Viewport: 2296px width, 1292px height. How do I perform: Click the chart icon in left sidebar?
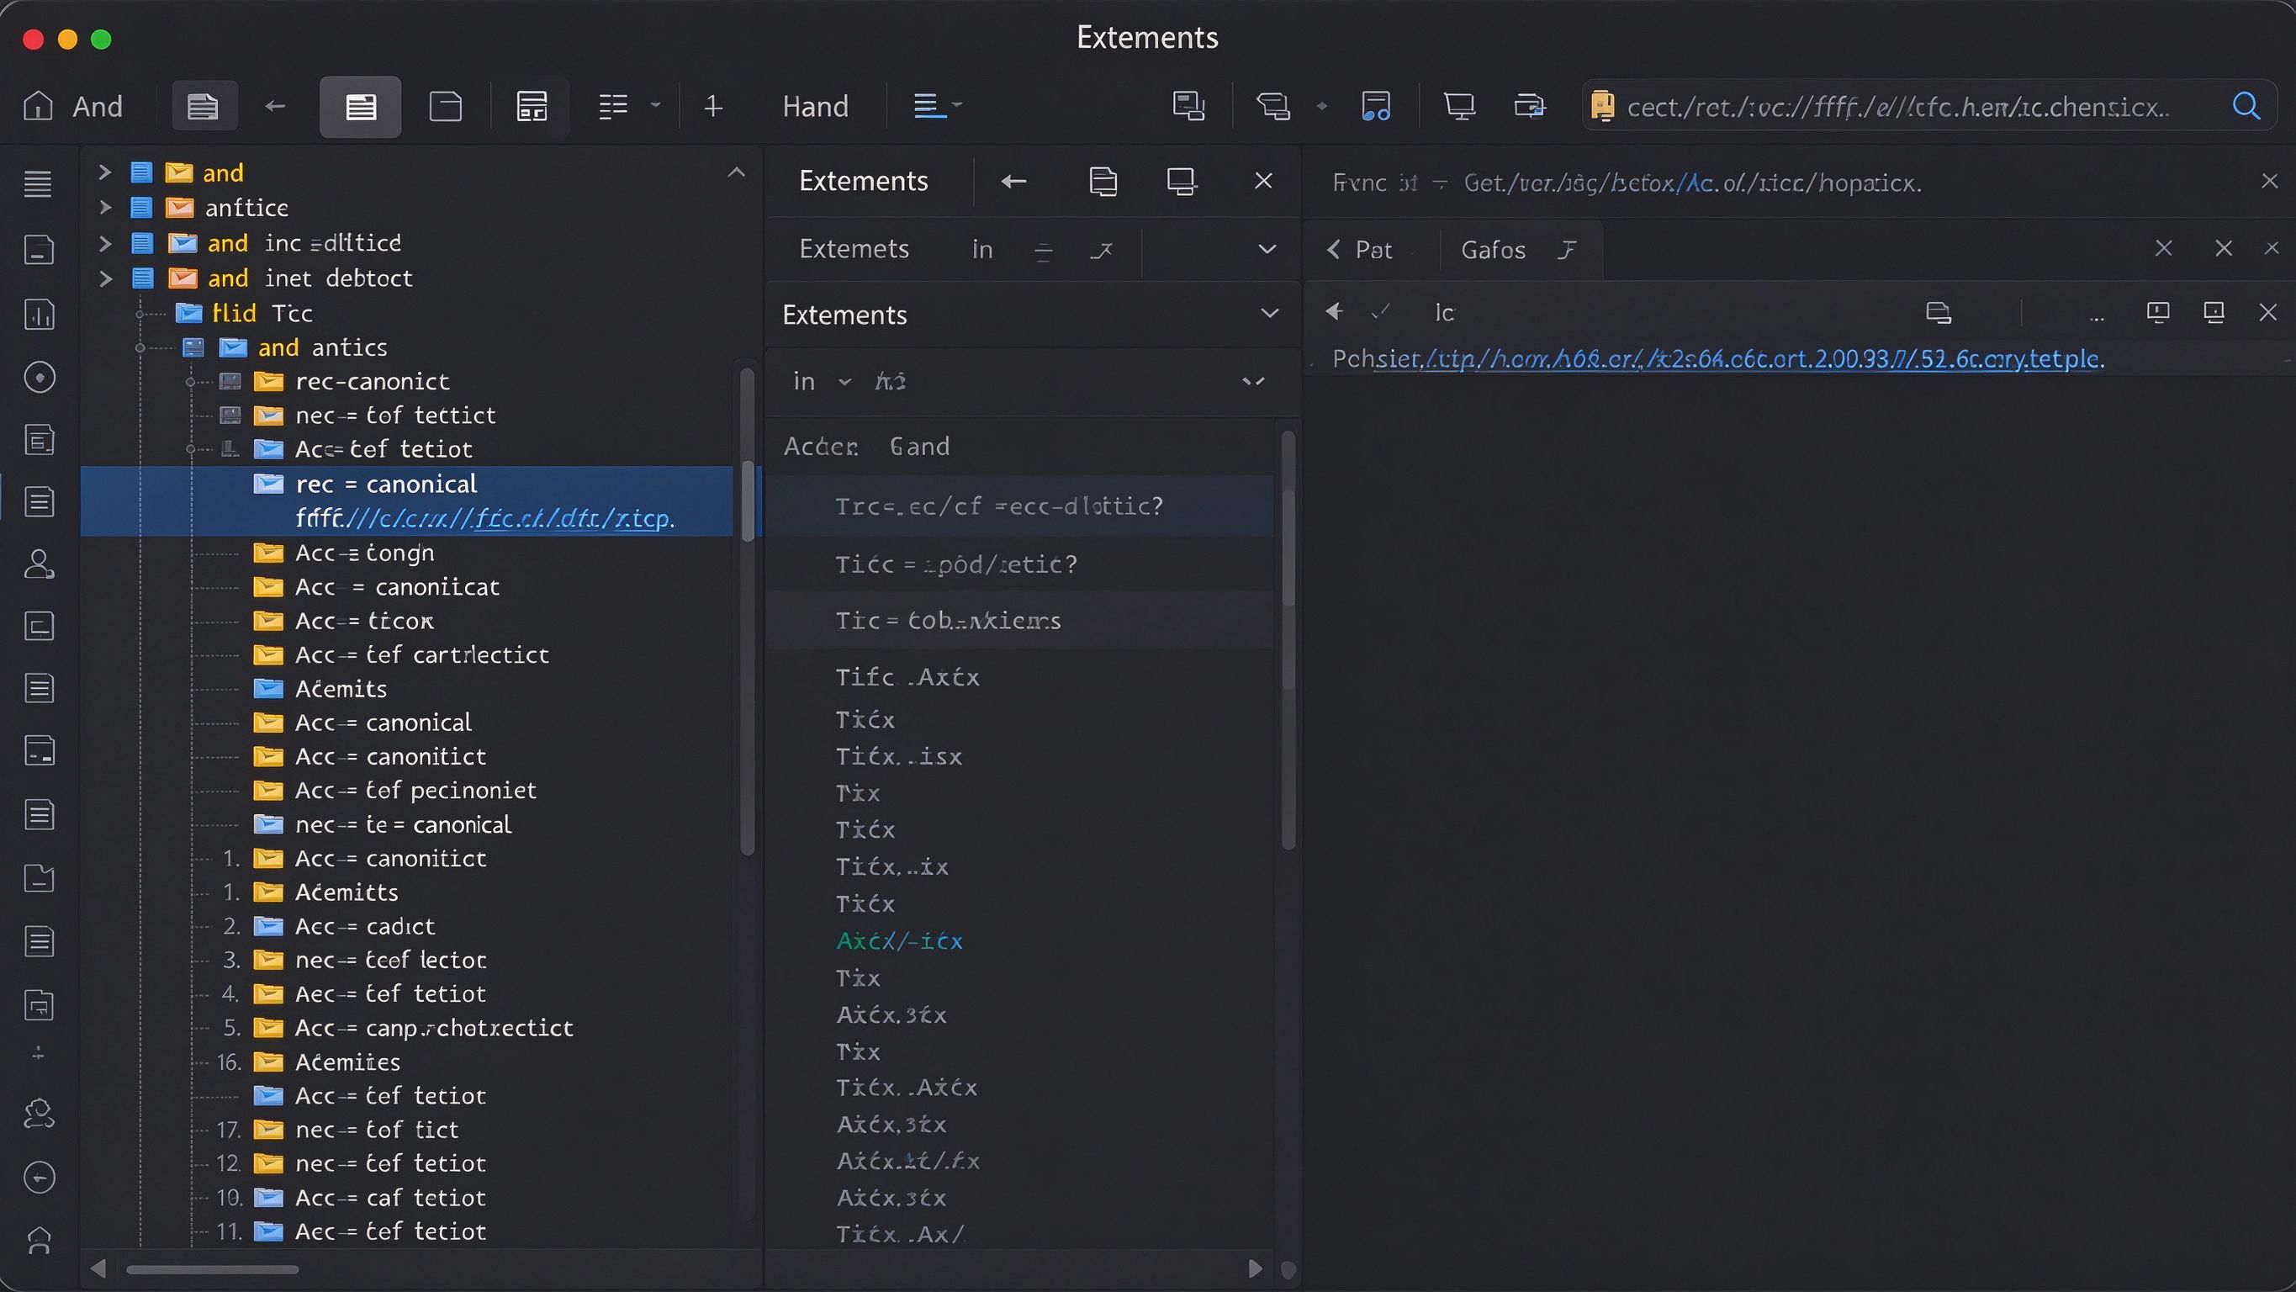39,314
